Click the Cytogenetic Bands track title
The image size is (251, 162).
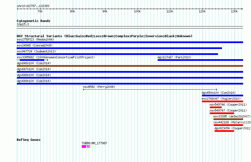(34, 21)
